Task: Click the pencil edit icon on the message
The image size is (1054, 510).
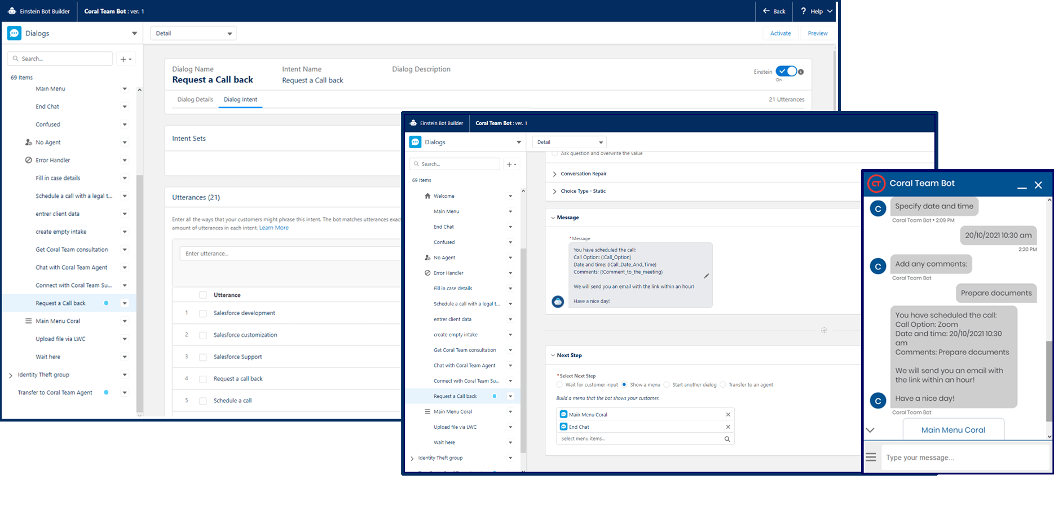Action: tap(706, 276)
